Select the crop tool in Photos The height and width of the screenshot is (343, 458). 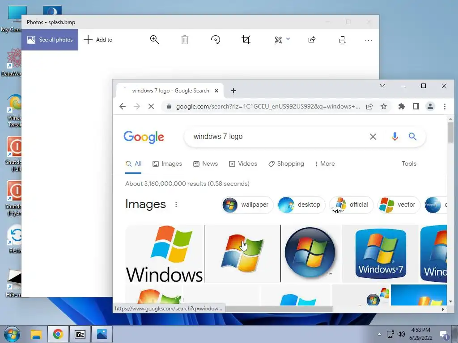(246, 40)
